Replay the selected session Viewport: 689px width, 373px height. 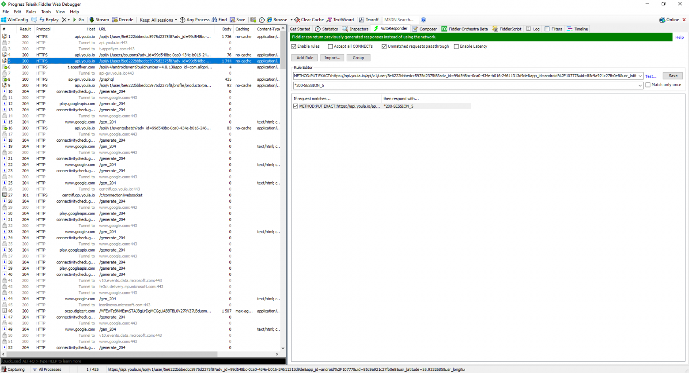pos(49,20)
